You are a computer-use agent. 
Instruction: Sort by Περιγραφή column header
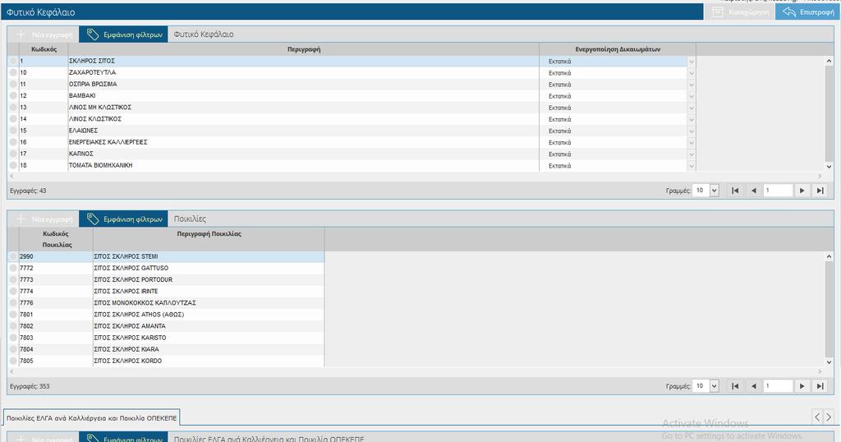[304, 49]
